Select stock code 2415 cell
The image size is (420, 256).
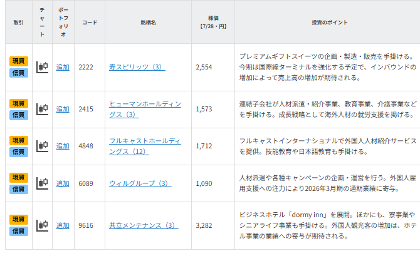pos(86,109)
